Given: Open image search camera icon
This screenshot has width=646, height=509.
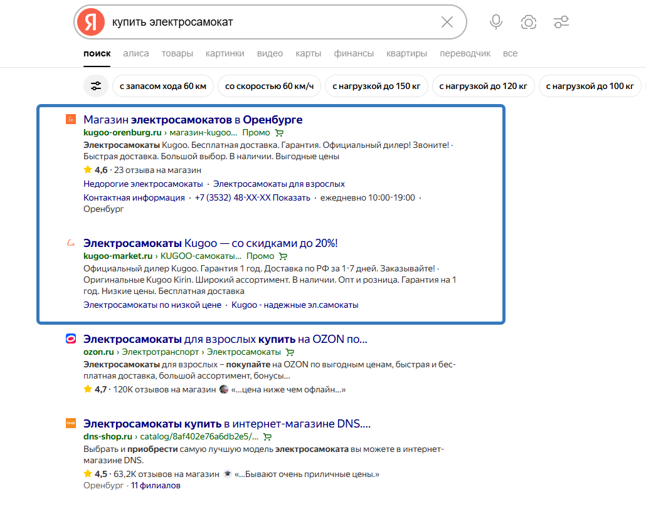Looking at the screenshot, I should 529,22.
